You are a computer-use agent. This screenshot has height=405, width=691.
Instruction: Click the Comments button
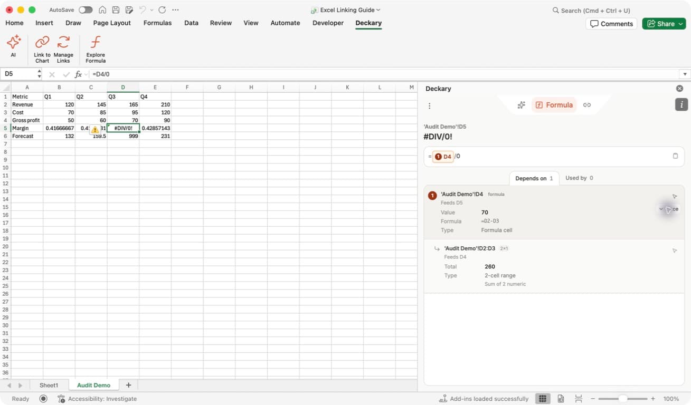[612, 24]
